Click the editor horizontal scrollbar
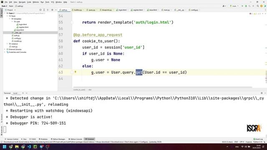This screenshot has width=267, height=150. coord(163,87)
